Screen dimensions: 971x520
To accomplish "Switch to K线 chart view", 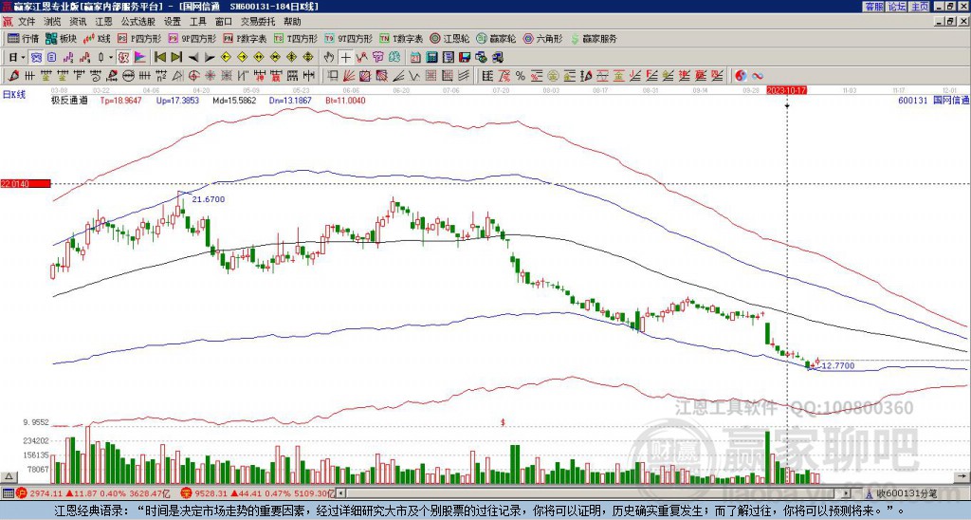I will (x=97, y=38).
